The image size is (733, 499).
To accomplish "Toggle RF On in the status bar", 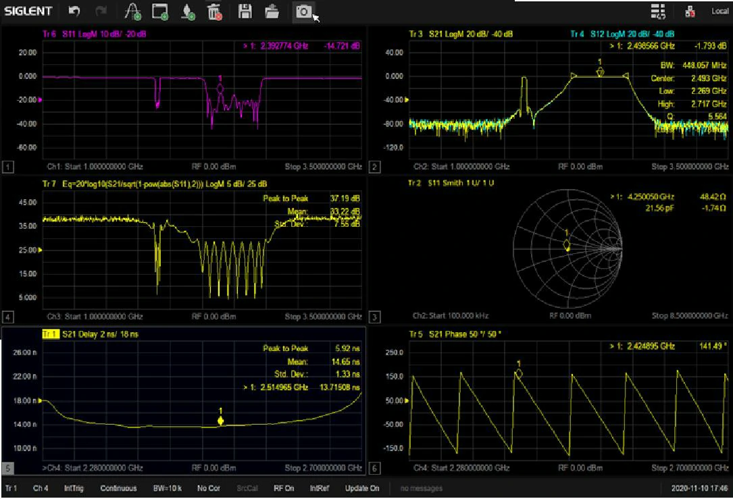I will point(284,488).
